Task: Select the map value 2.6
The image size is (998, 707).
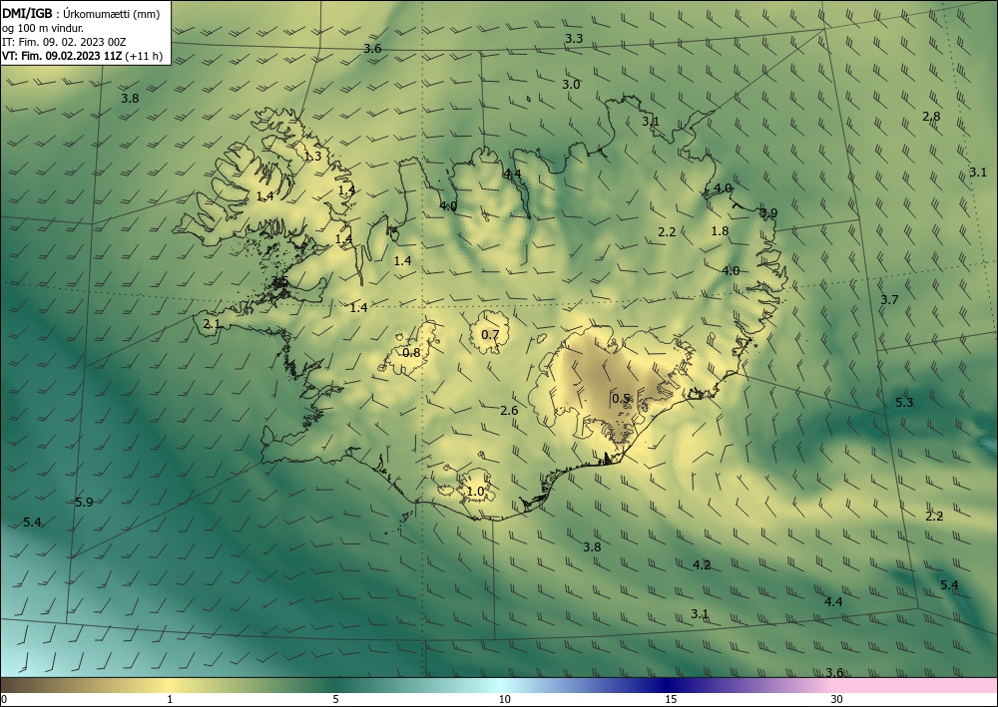Action: [509, 411]
